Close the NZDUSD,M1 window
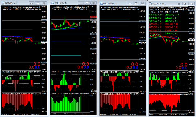This screenshot has height=117, width=196. [142, 3]
